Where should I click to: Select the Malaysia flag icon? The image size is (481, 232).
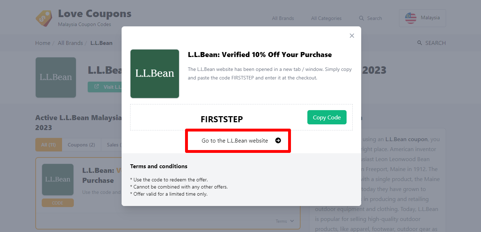pyautogui.click(x=411, y=18)
